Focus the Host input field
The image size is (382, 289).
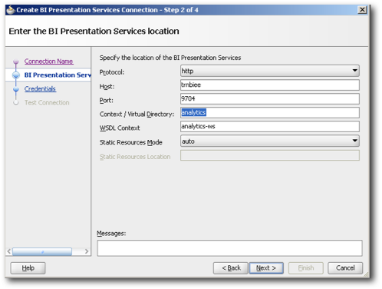point(270,85)
